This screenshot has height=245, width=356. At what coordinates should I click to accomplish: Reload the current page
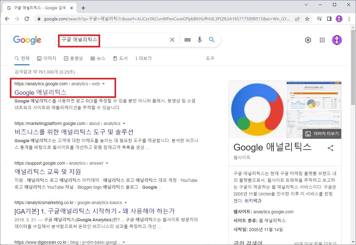point(27,19)
